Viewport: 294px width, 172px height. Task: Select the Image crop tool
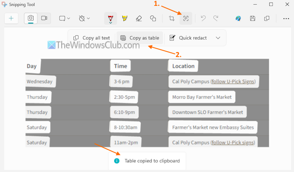pyautogui.click(x=172, y=18)
